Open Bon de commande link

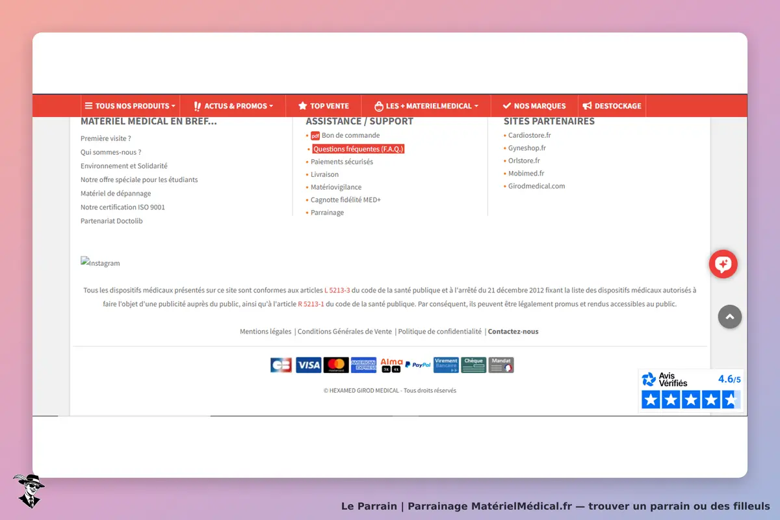(x=350, y=135)
